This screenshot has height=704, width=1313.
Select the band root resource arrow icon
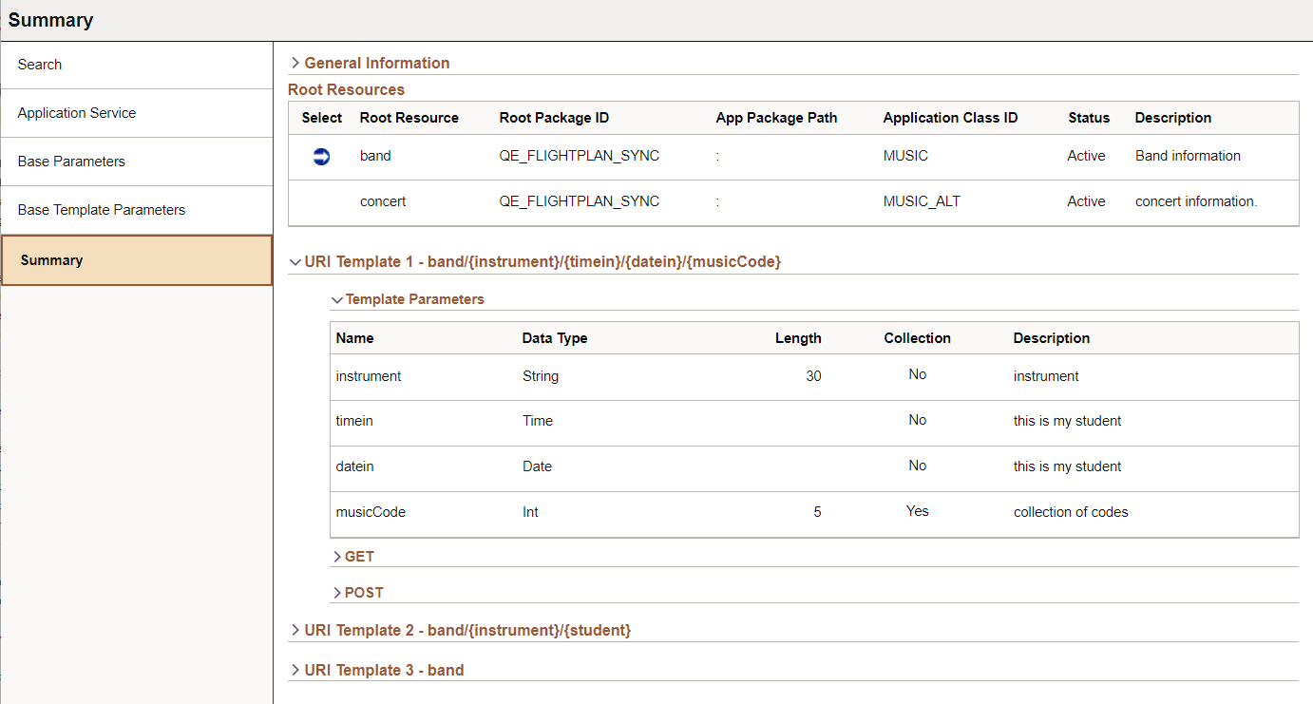(x=321, y=157)
